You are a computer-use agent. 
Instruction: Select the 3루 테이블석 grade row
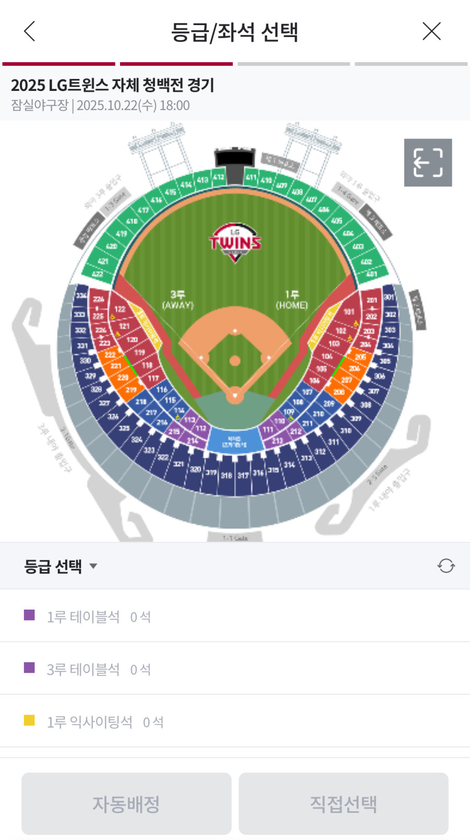pyautogui.click(x=235, y=669)
